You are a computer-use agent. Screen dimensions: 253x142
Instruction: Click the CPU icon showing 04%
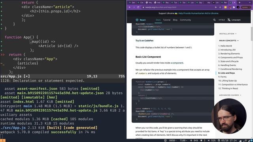191,140
